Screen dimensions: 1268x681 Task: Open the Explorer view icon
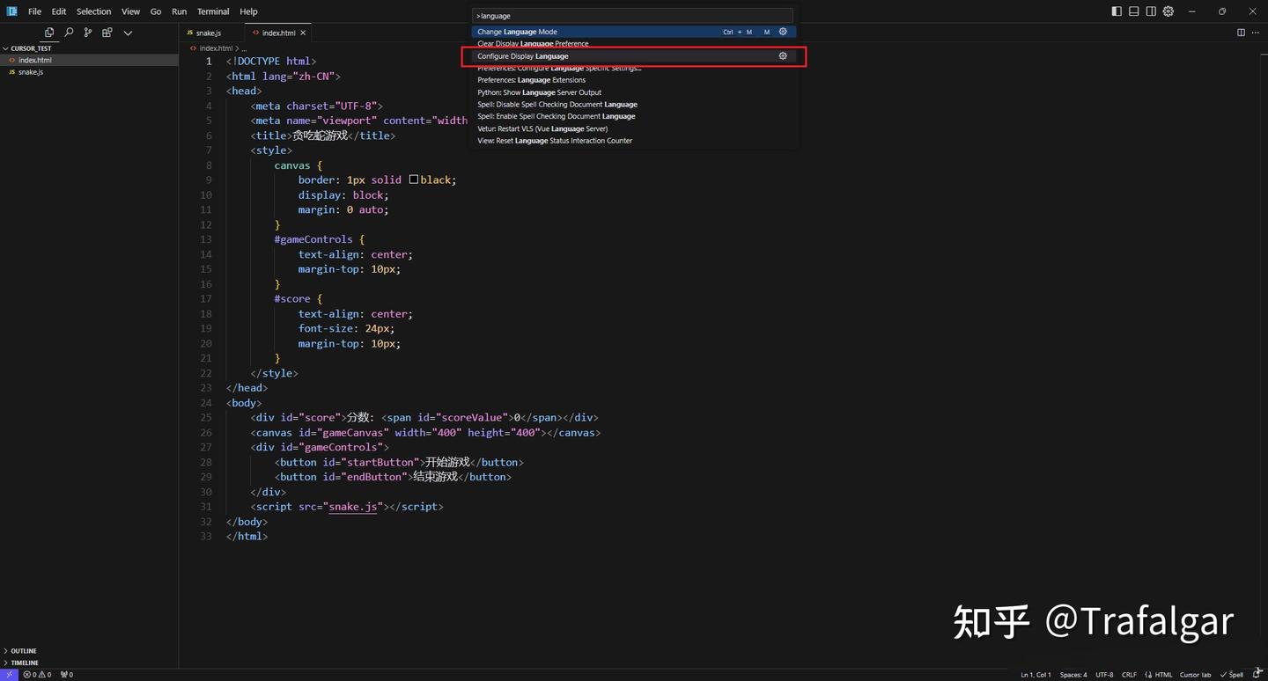click(x=49, y=33)
